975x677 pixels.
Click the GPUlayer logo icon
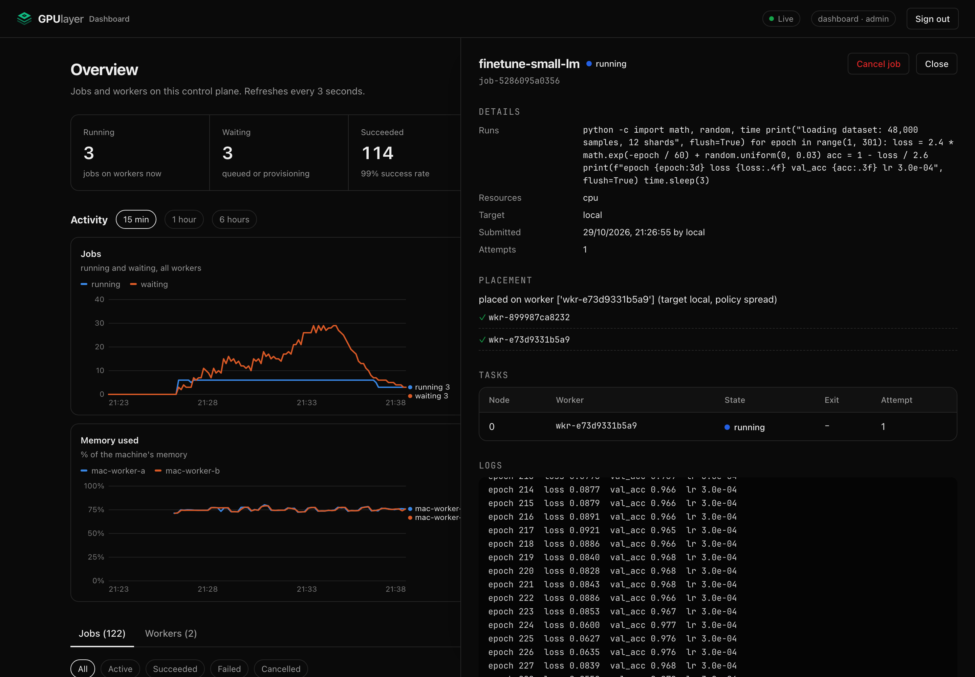pyautogui.click(x=24, y=19)
